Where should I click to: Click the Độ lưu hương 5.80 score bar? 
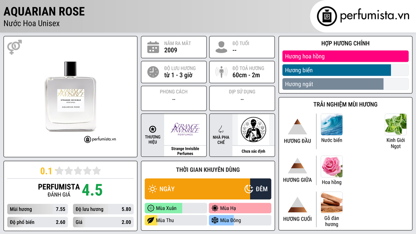coord(103,209)
